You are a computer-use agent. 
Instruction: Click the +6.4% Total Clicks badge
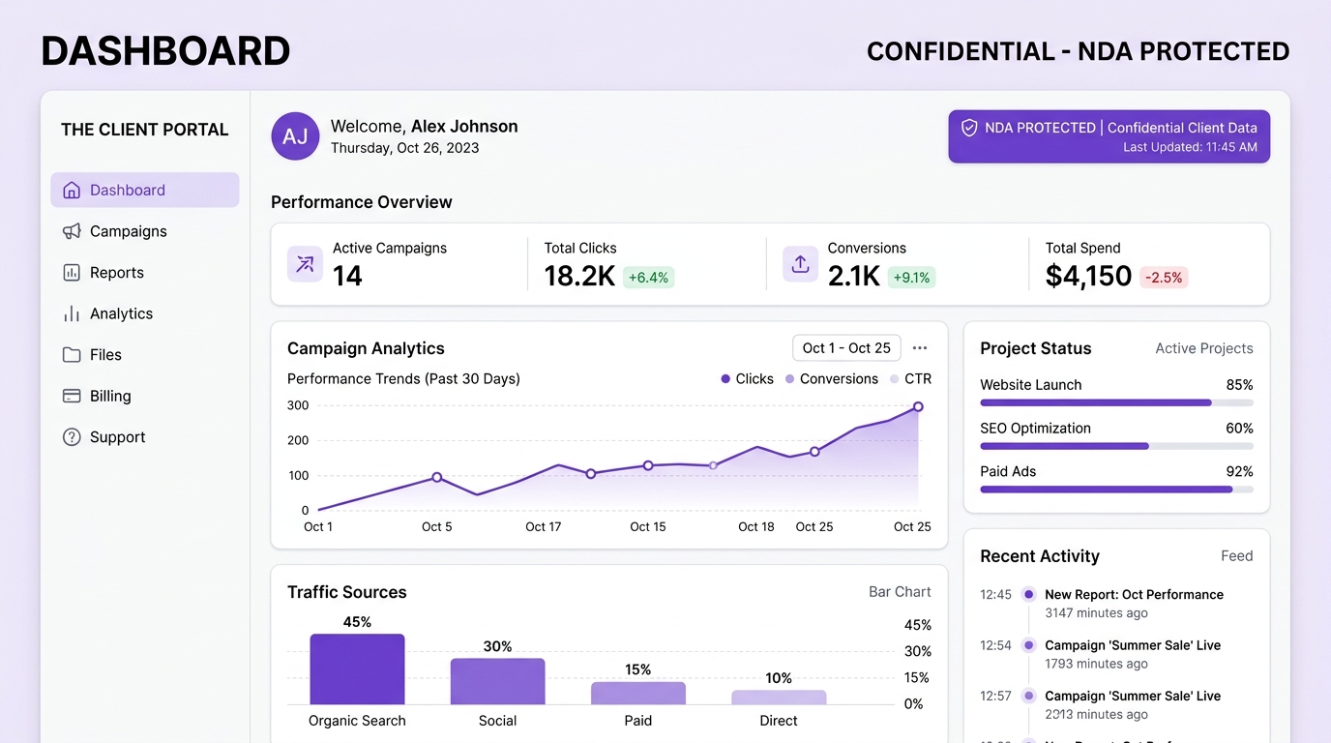(x=648, y=278)
